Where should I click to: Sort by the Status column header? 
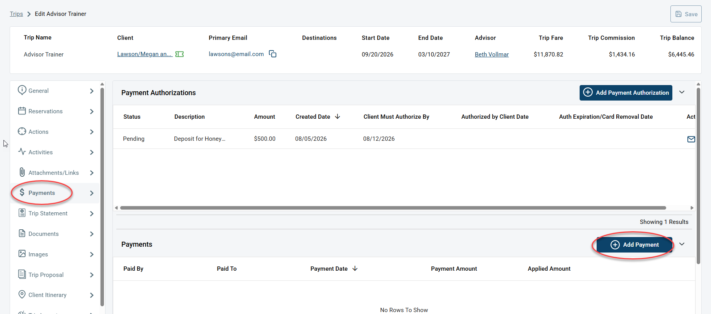coord(132,117)
